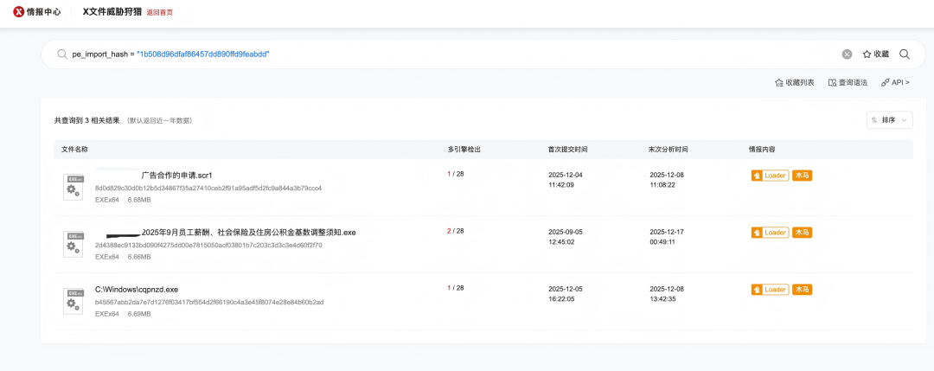Click file size 6.69MB
The width and height of the screenshot is (934, 371).
click(138, 314)
